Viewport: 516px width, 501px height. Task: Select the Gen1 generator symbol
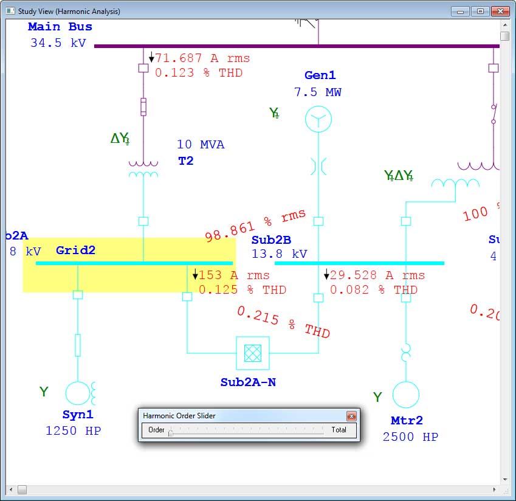(318, 119)
